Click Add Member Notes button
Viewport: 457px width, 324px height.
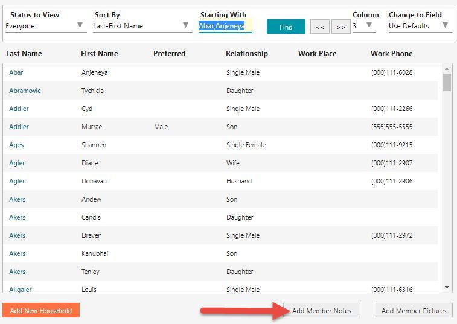322,311
